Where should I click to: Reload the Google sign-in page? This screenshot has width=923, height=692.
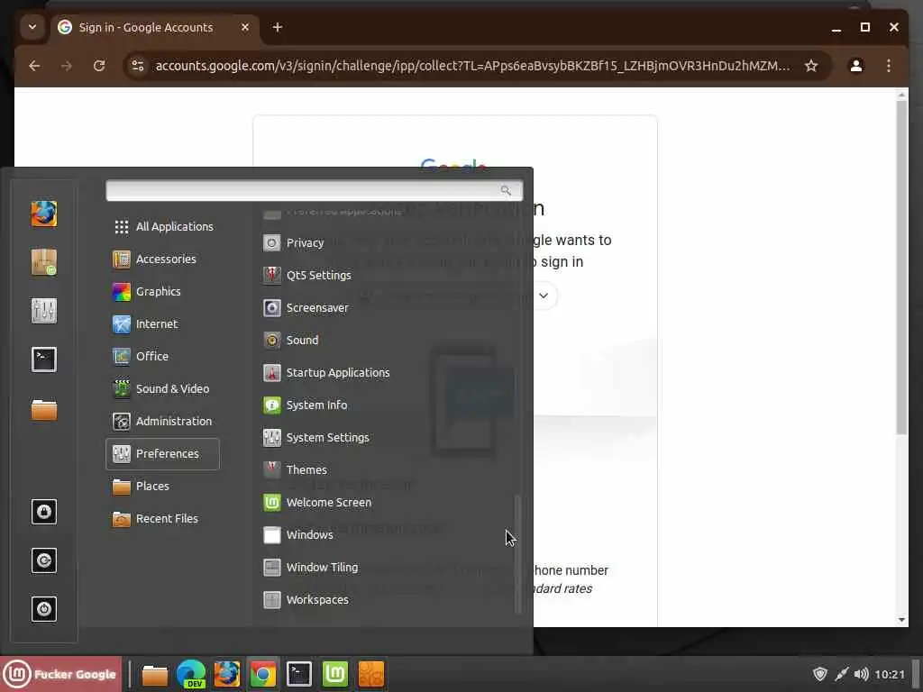pyautogui.click(x=99, y=66)
